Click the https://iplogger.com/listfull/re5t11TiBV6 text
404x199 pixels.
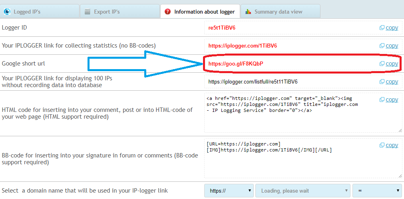click(253, 82)
